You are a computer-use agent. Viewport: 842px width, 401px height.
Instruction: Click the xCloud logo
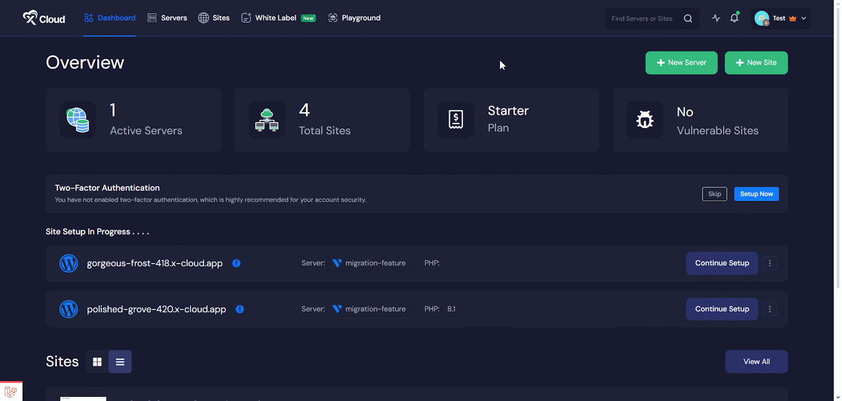pos(44,18)
